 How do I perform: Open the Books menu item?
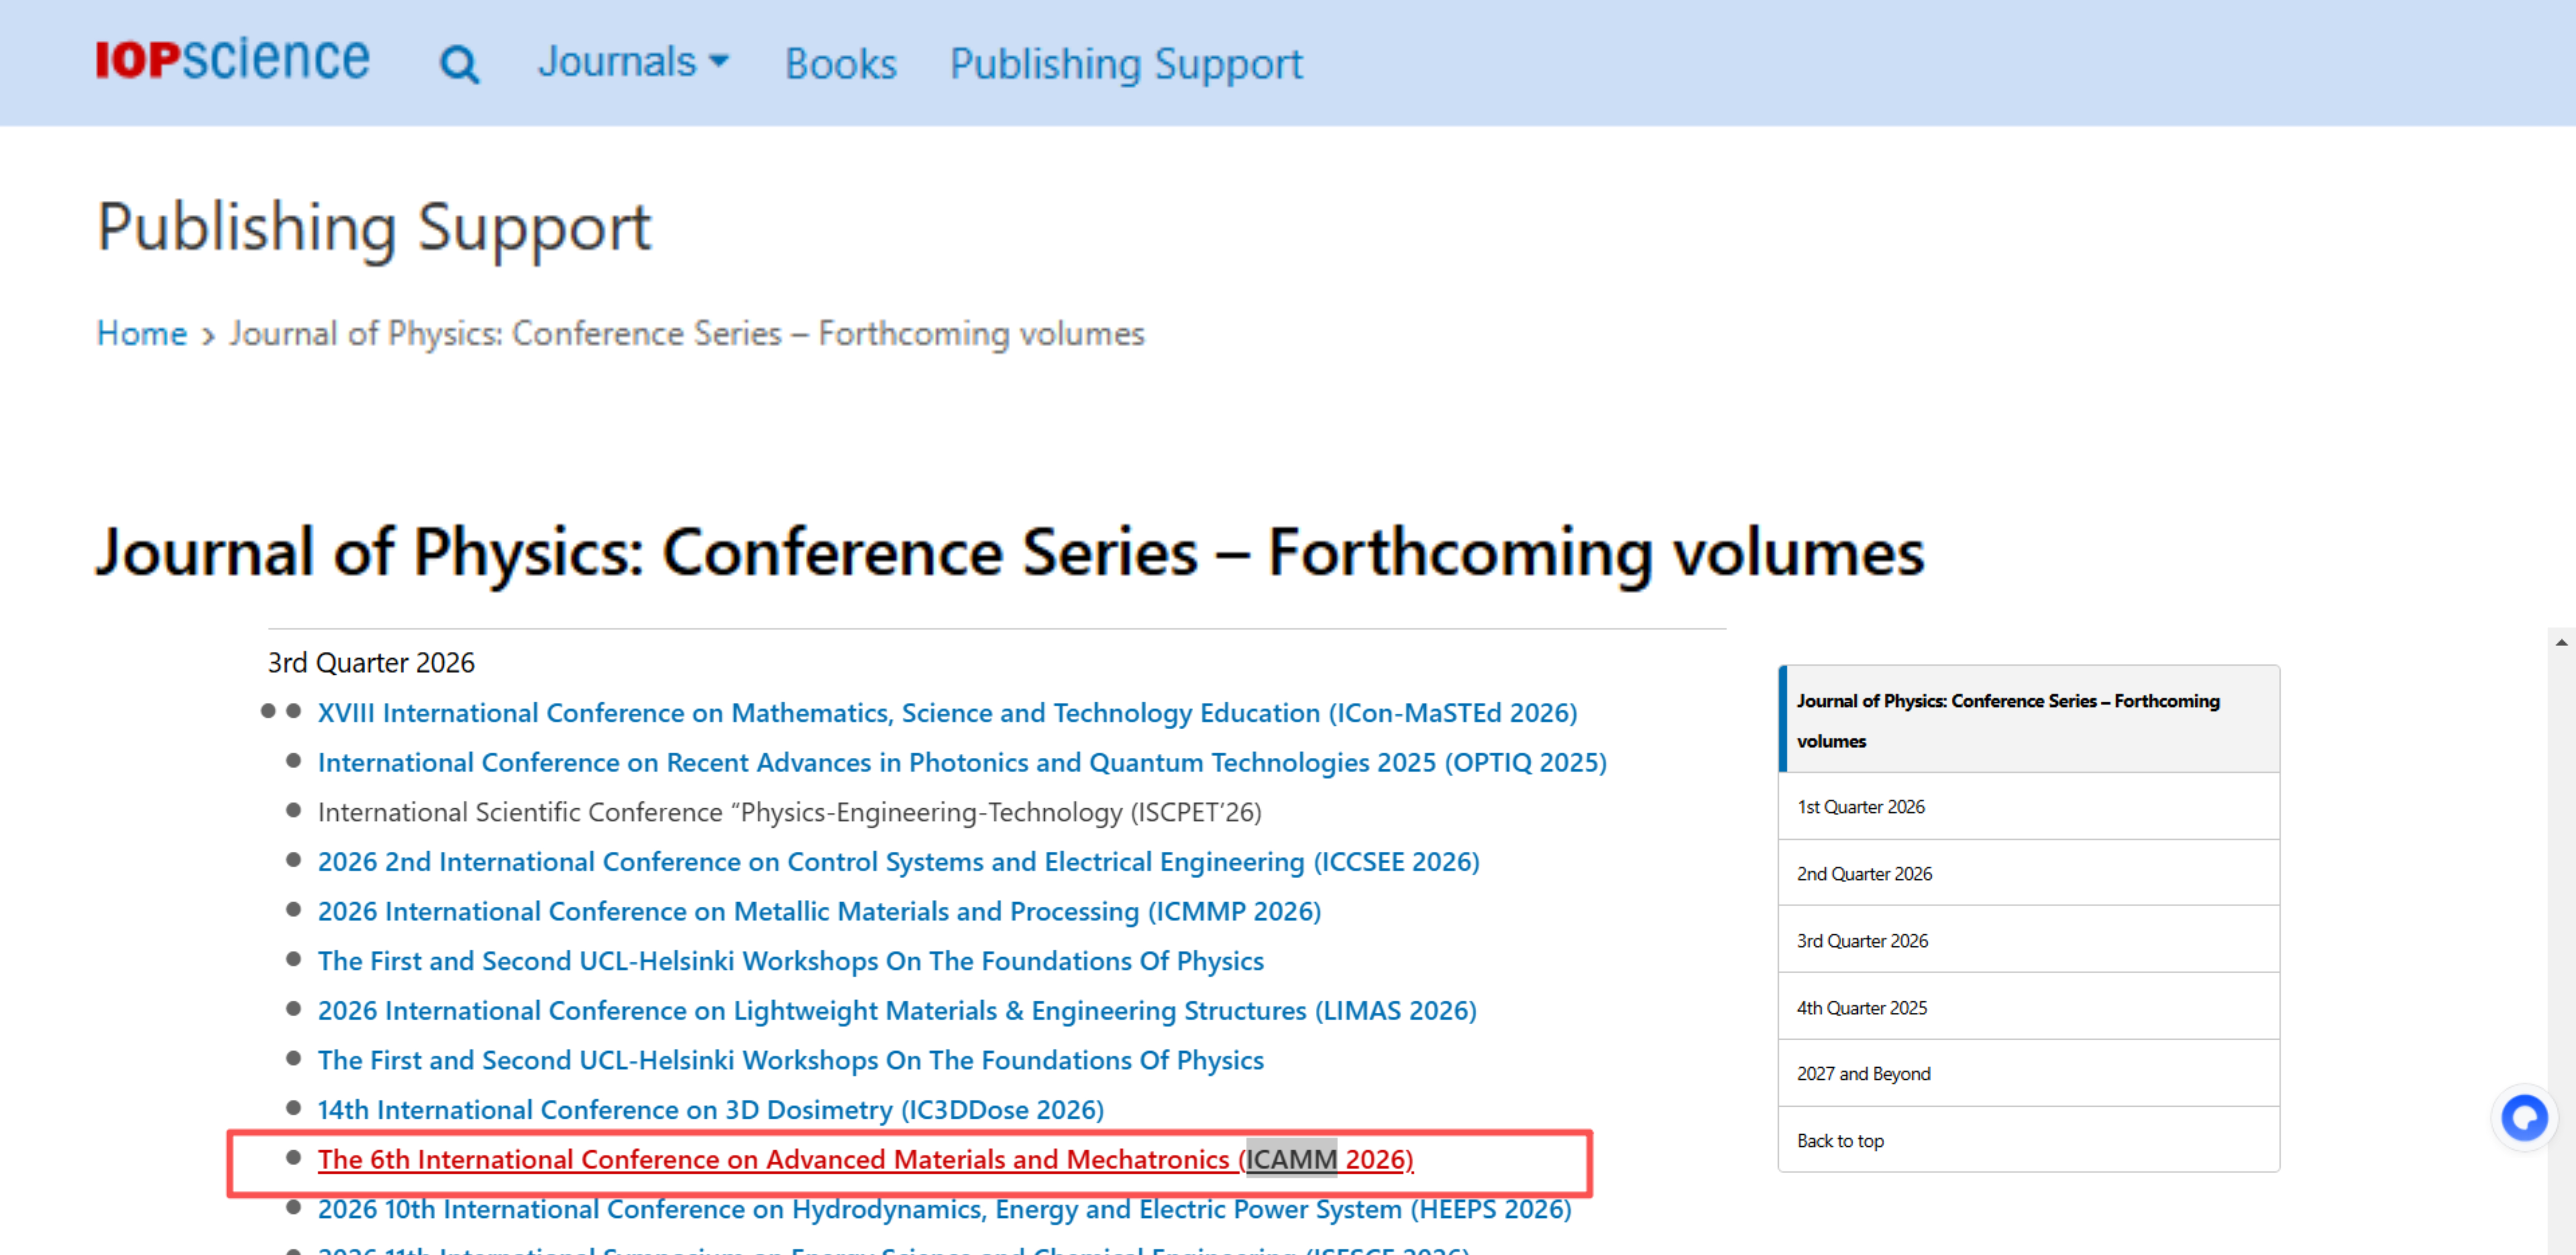840,64
